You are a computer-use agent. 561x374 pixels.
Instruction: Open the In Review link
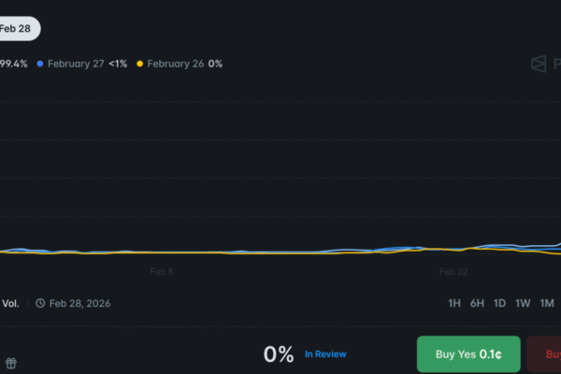pyautogui.click(x=325, y=354)
